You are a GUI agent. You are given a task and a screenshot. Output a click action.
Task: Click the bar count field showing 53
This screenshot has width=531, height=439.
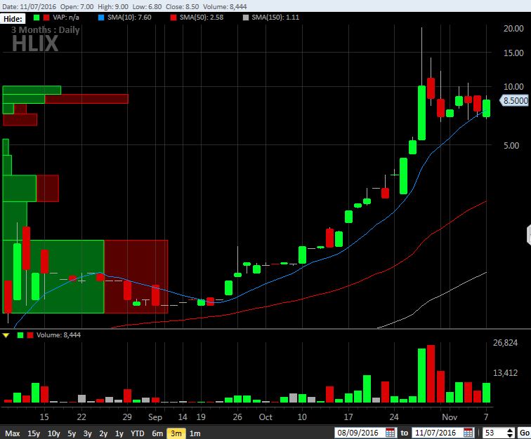click(492, 433)
